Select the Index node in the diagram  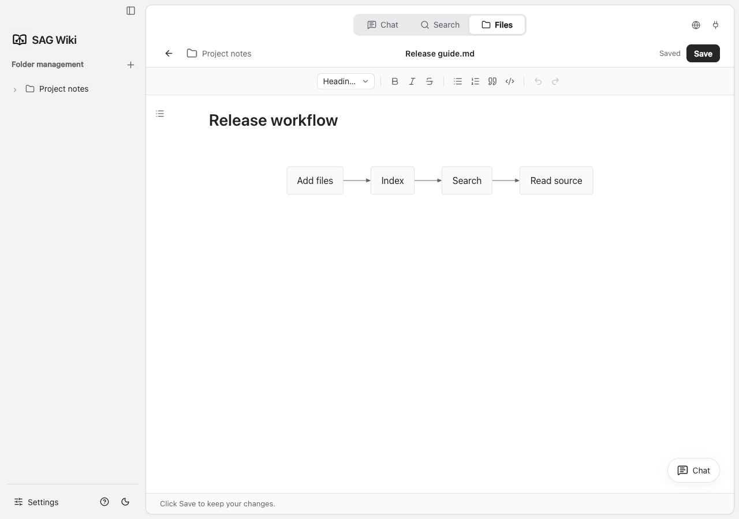tap(393, 180)
